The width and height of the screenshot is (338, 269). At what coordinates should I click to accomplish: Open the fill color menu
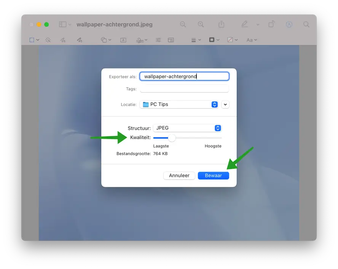tap(232, 40)
